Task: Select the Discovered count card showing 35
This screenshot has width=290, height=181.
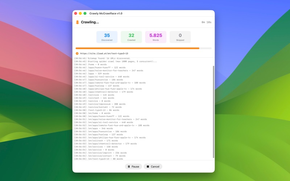Action: tap(107, 37)
